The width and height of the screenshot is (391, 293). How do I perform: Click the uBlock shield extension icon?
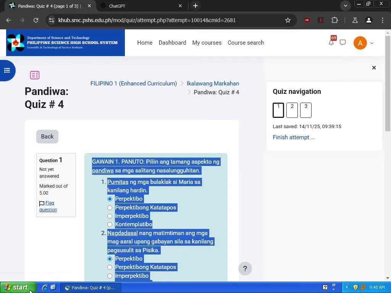pos(307,20)
